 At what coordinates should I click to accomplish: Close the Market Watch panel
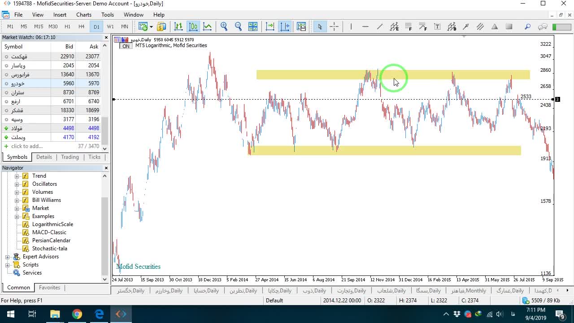[106, 37]
